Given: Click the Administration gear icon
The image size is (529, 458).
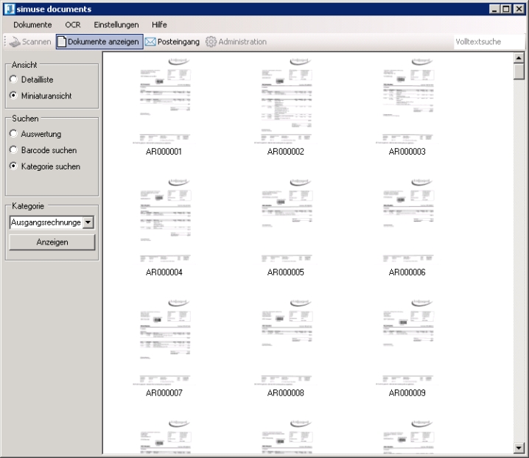Looking at the screenshot, I should click(211, 42).
